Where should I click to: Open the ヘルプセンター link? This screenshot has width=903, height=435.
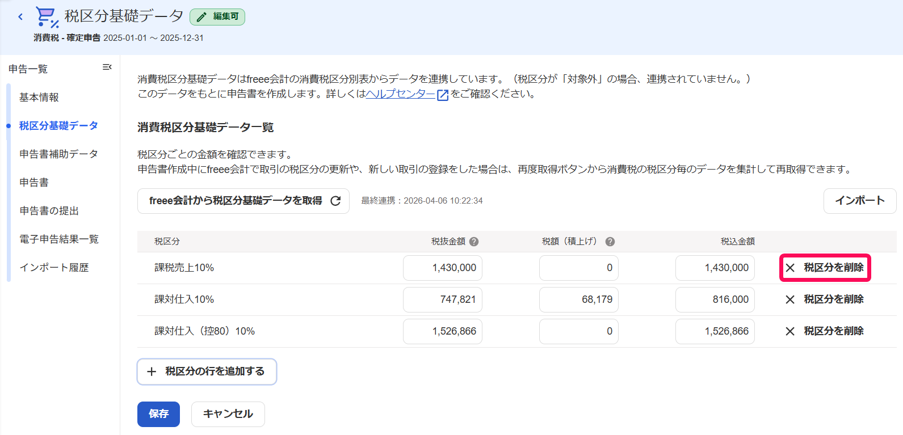pos(400,94)
